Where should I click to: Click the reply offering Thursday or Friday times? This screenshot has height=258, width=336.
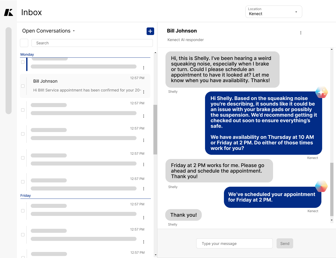click(x=263, y=123)
